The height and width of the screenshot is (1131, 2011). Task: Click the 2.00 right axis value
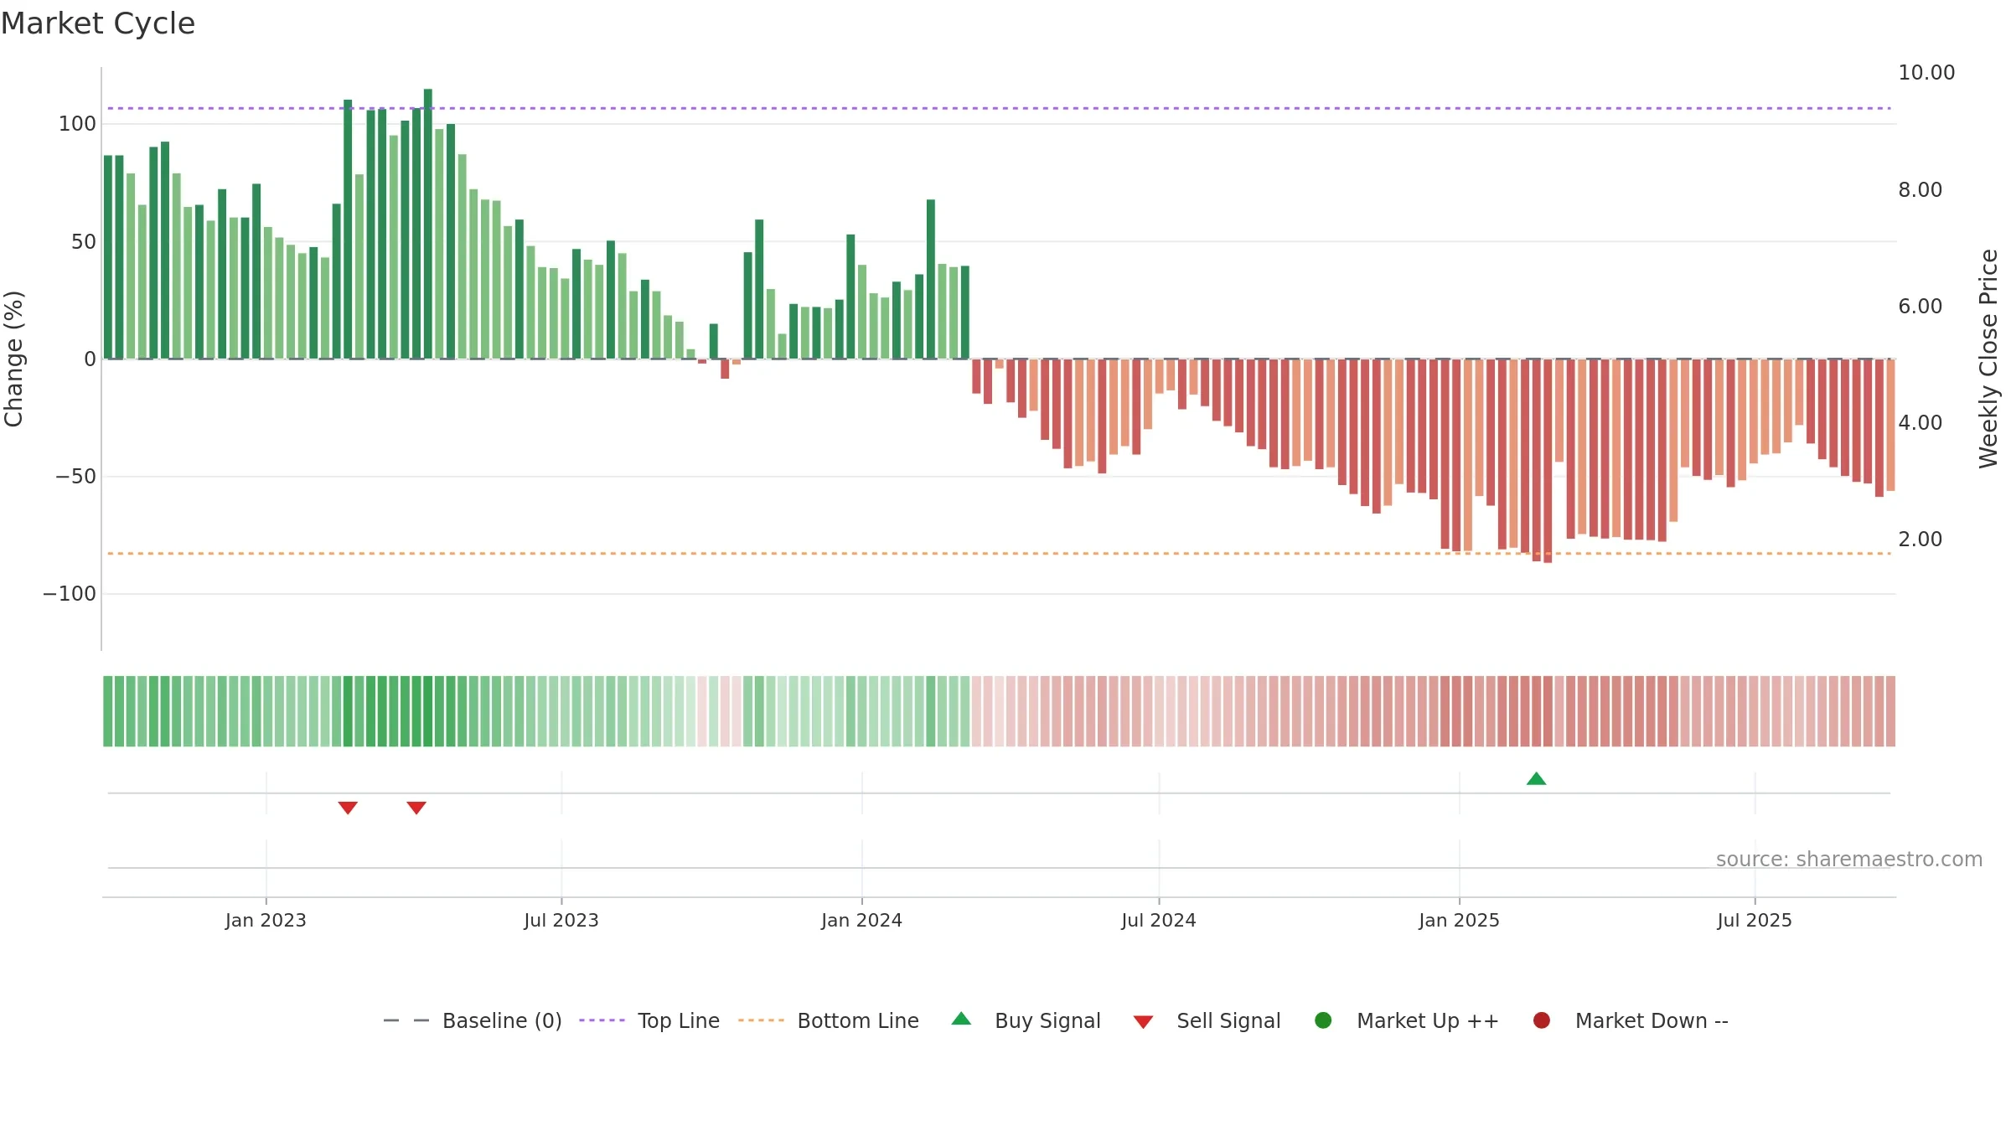point(1921,540)
